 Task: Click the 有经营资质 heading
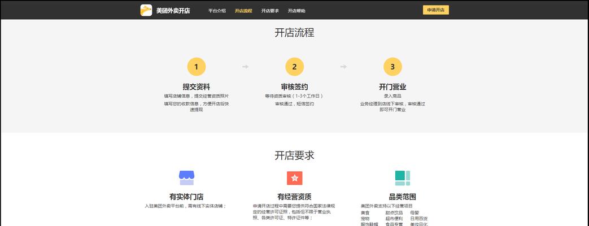(x=295, y=197)
